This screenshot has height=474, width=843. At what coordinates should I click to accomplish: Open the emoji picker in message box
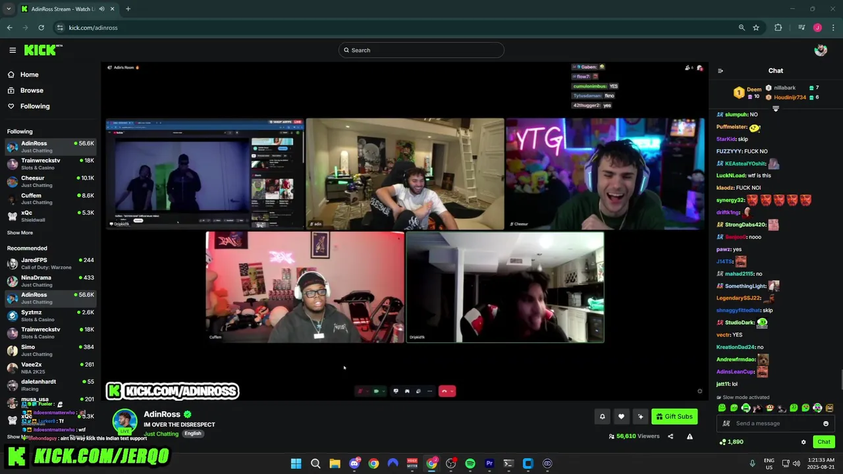click(826, 423)
